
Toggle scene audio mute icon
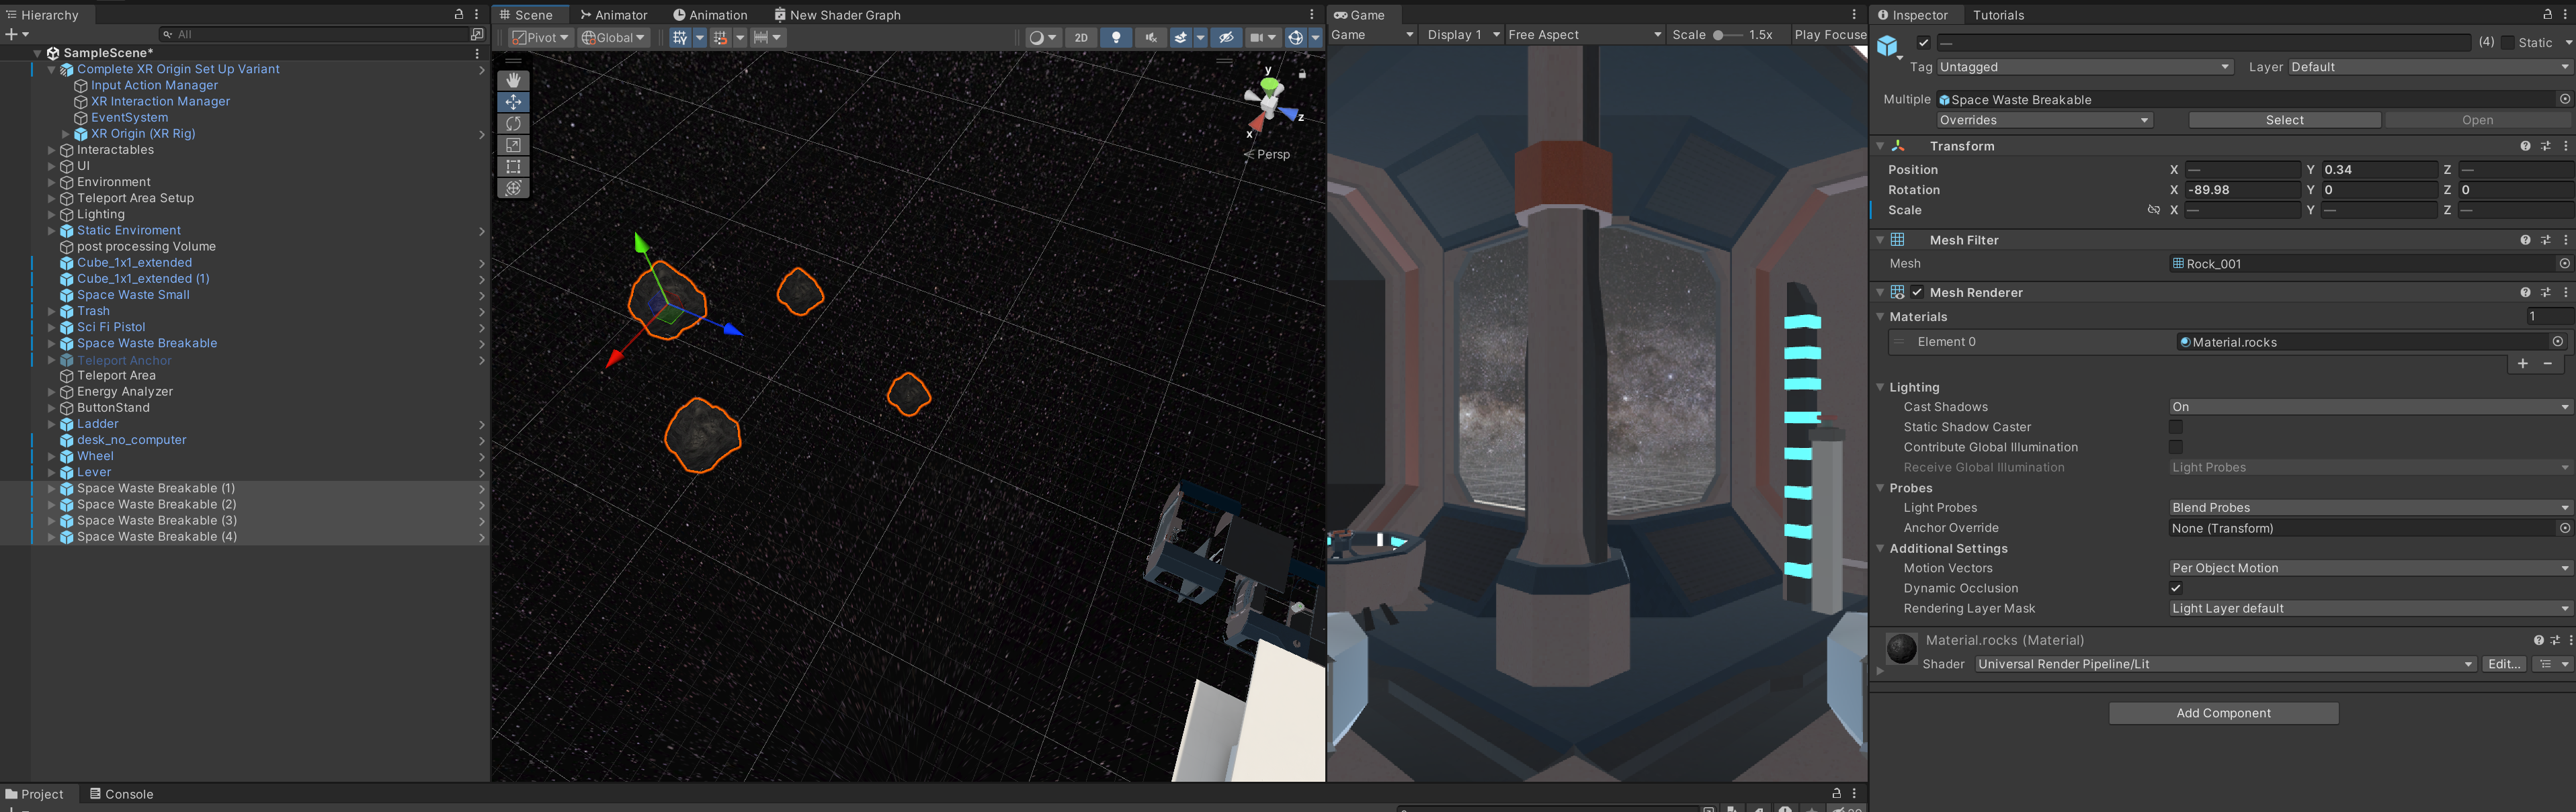(1150, 38)
